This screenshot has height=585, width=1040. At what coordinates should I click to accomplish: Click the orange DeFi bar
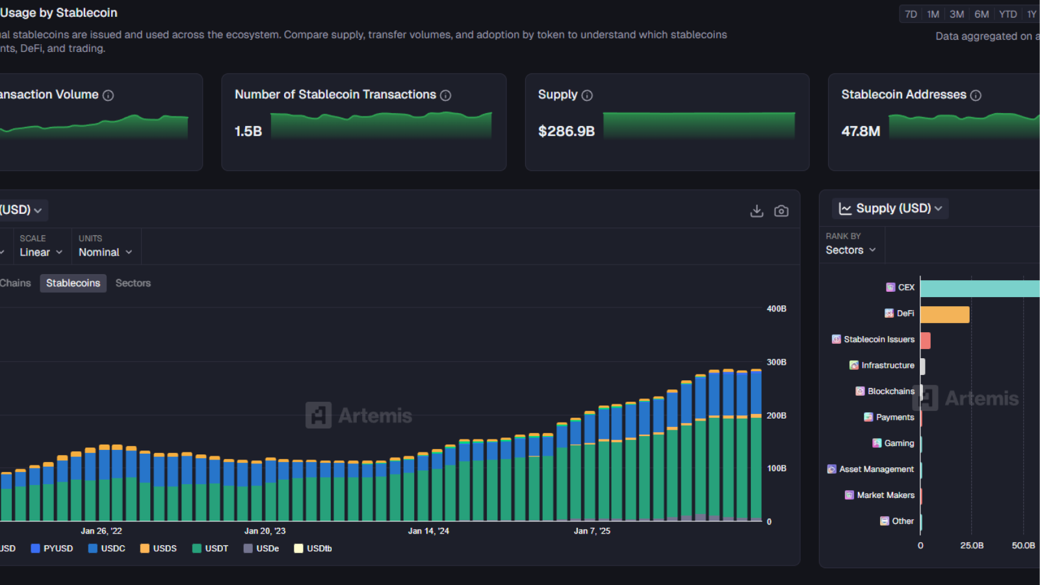(x=945, y=315)
